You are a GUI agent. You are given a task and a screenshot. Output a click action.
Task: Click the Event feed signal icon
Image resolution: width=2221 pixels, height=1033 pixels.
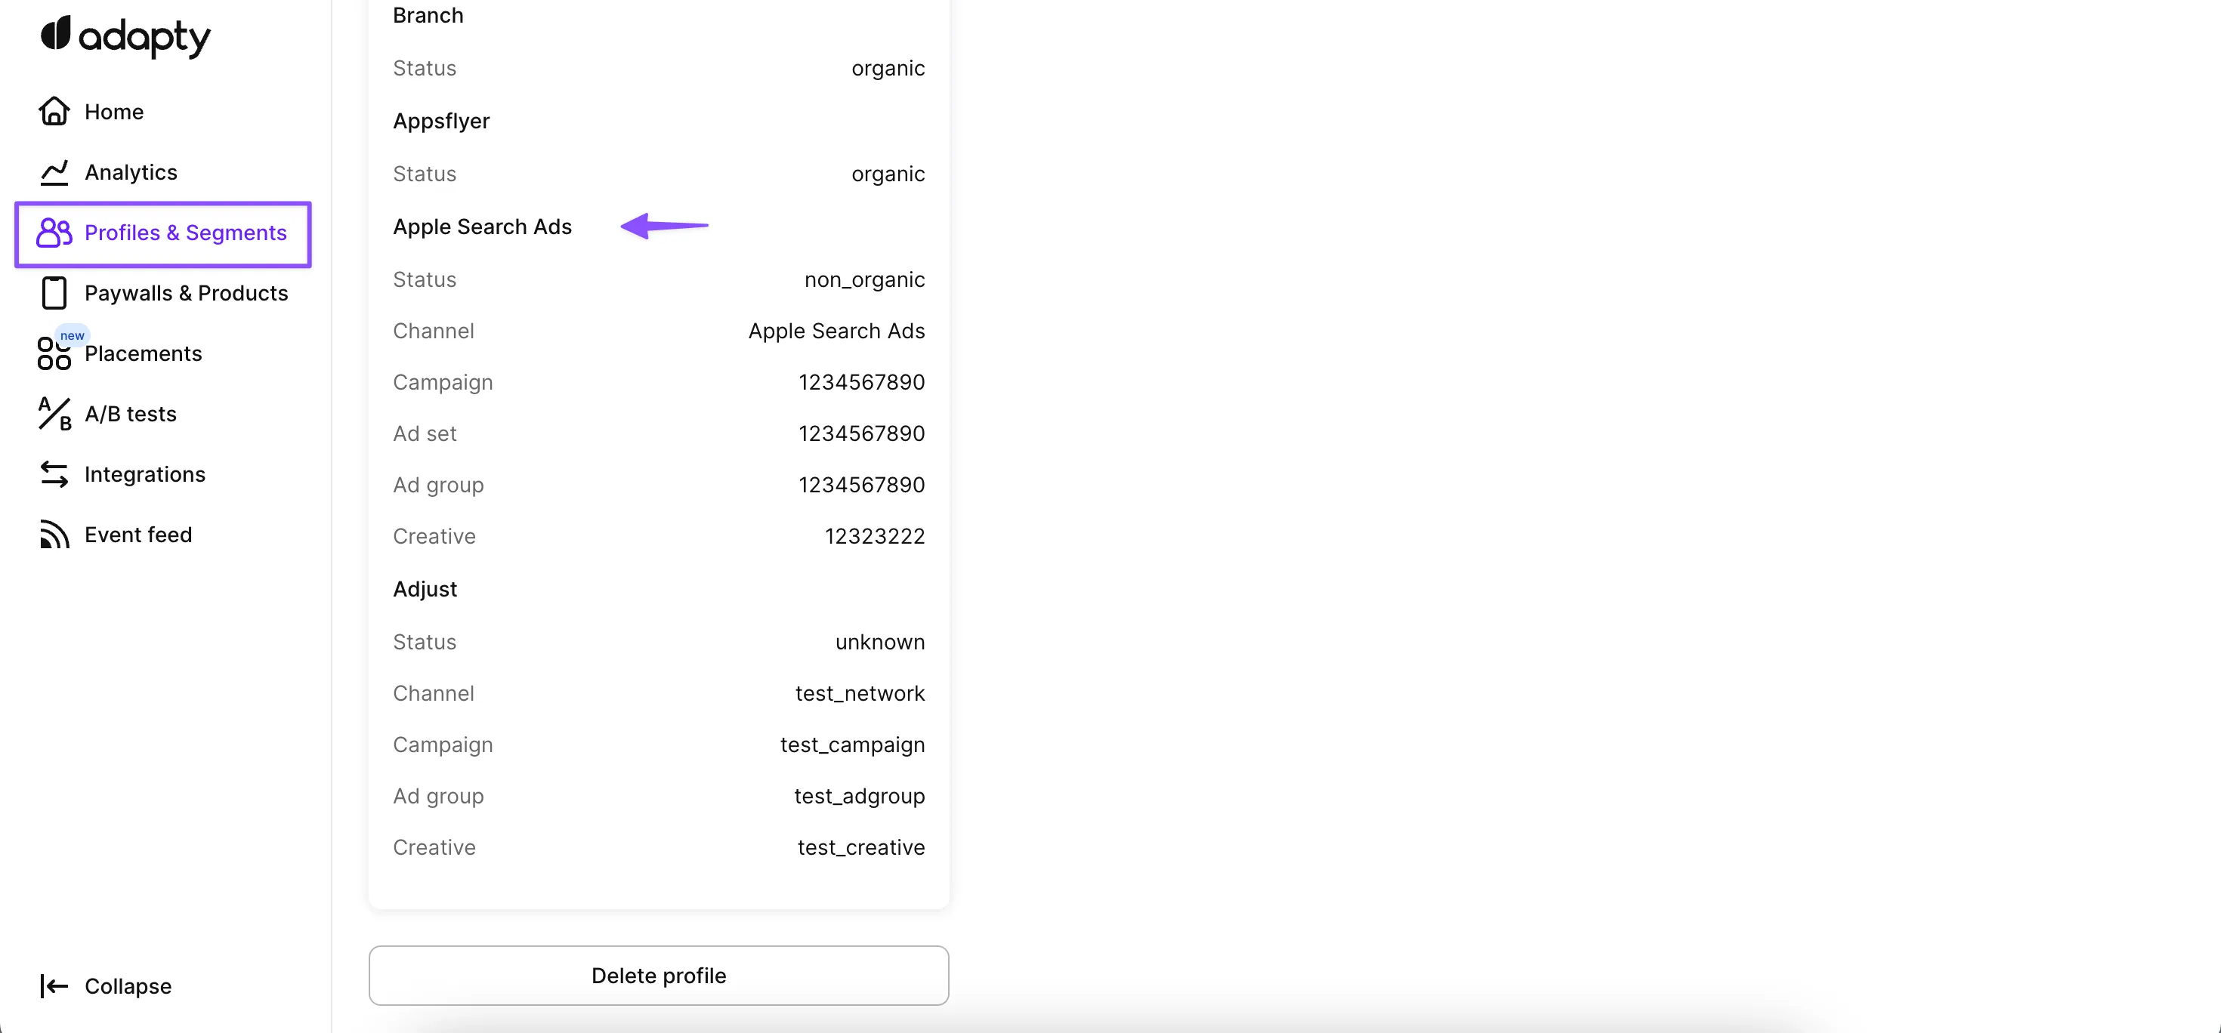point(54,535)
